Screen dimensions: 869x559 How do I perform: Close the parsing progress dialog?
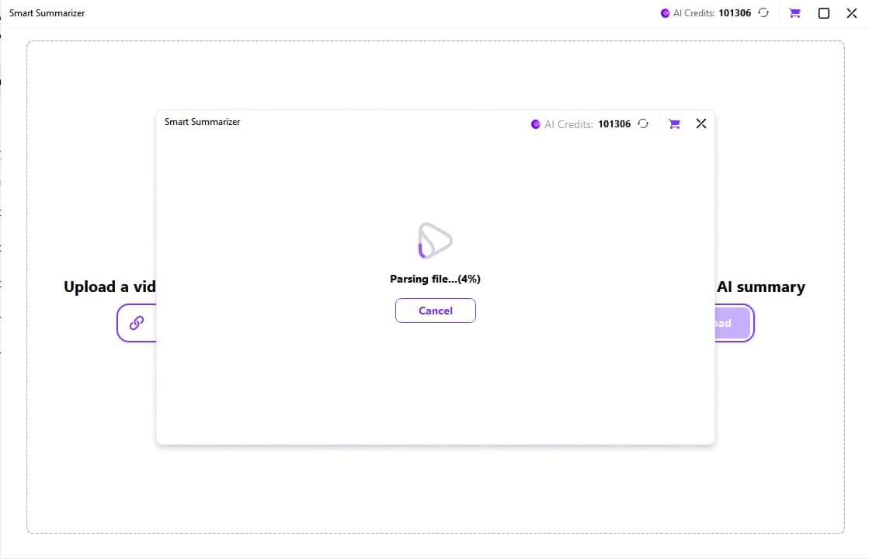(700, 123)
